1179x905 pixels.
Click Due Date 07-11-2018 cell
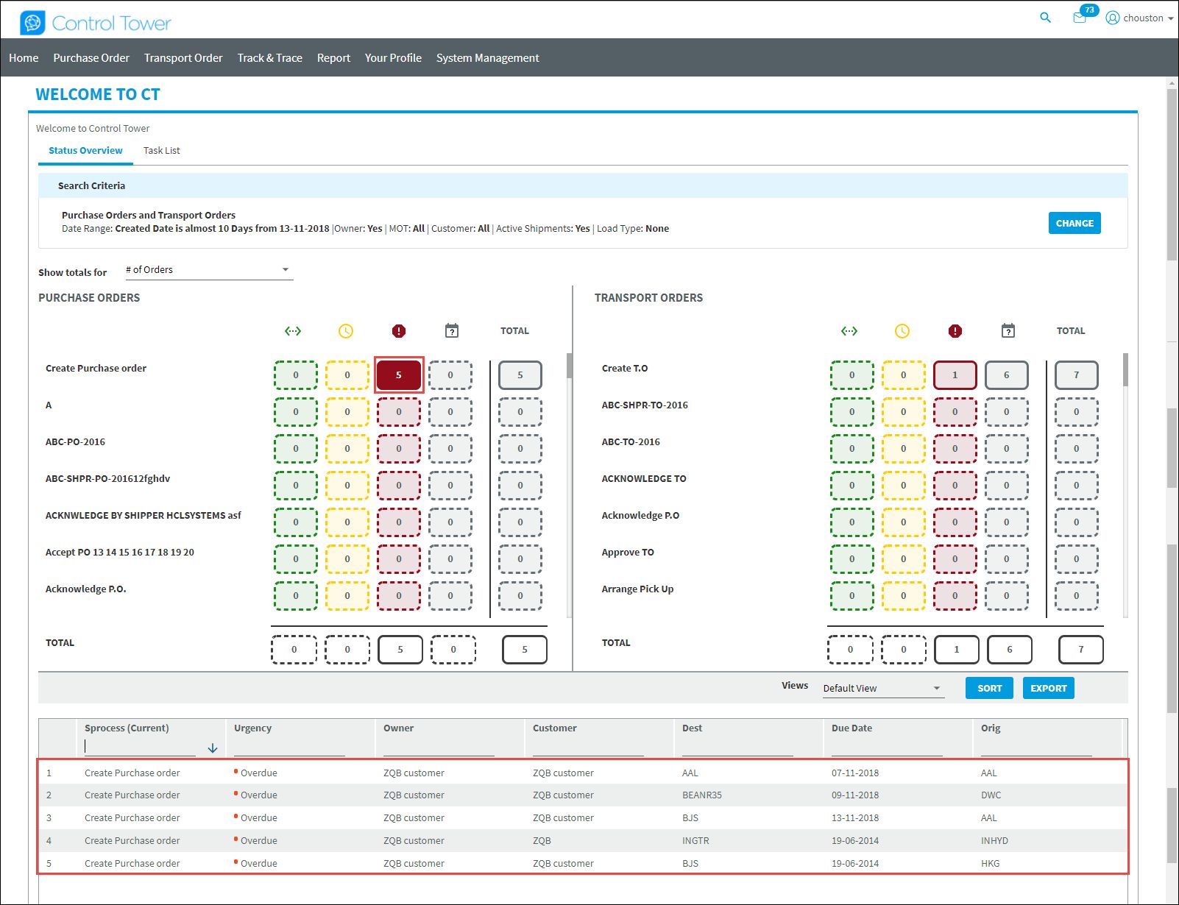click(x=855, y=773)
